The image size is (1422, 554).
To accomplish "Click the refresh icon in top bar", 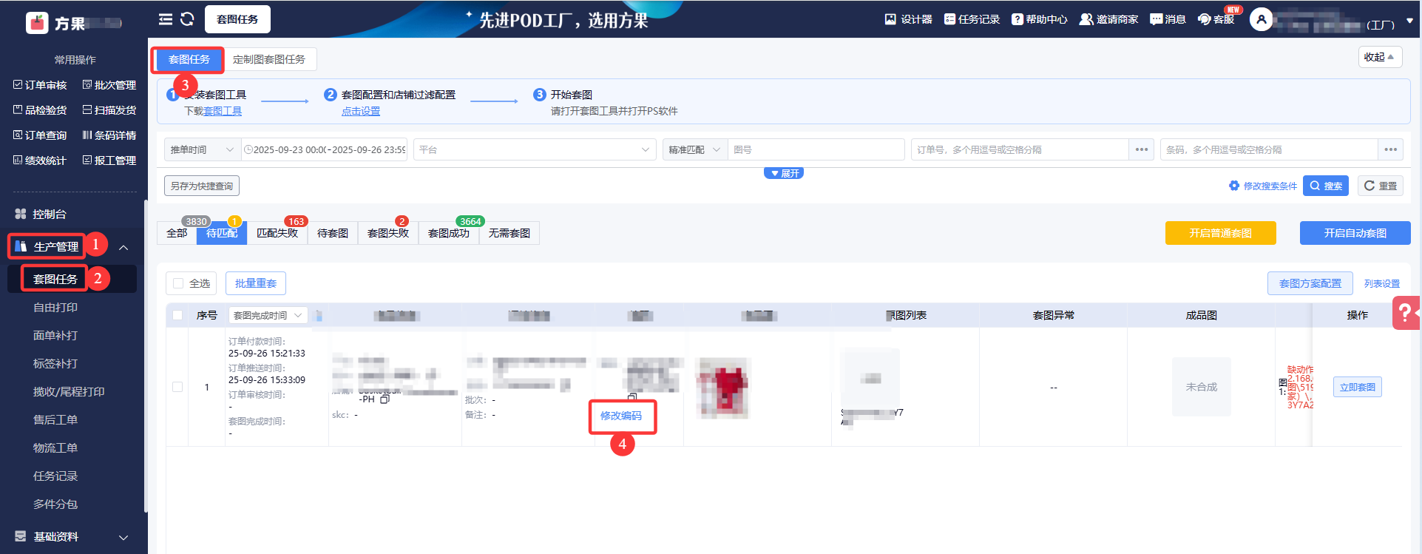I will [x=187, y=19].
